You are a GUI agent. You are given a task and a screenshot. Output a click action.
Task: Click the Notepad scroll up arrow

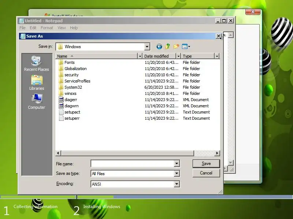pyautogui.click(x=231, y=35)
